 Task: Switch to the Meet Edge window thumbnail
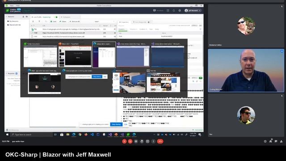[x=44, y=81]
